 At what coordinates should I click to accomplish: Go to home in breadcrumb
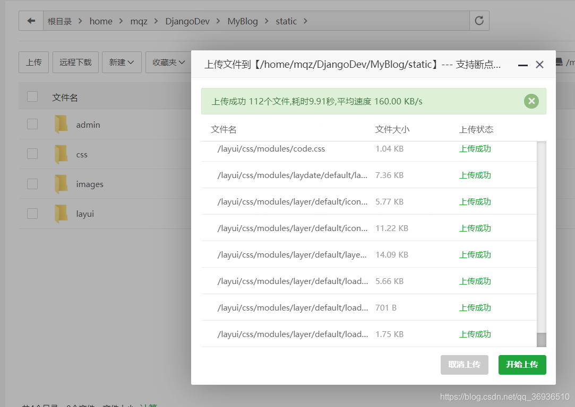point(101,21)
